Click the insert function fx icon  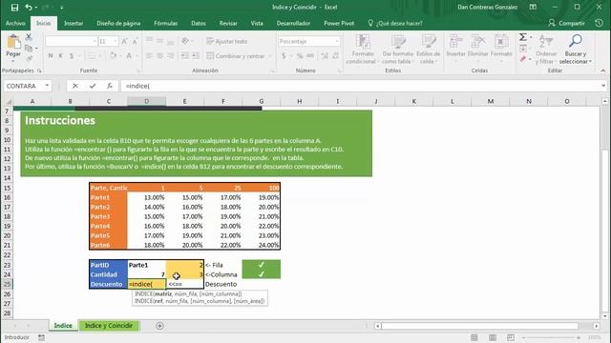tap(110, 86)
